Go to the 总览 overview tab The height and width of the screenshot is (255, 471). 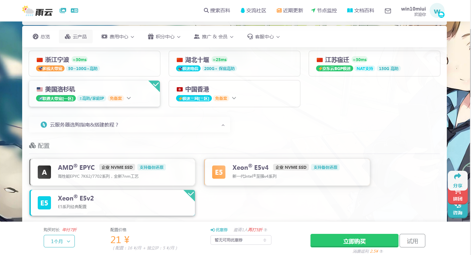point(41,37)
